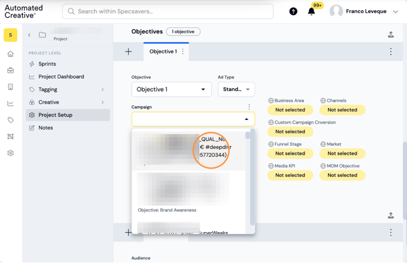Click the Funnel Stage globe icon
The height and width of the screenshot is (263, 407).
coord(271,144)
